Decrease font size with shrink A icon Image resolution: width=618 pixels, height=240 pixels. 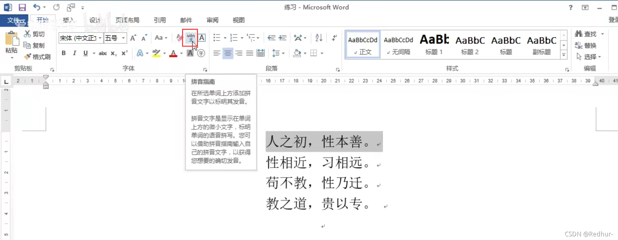coord(144,38)
